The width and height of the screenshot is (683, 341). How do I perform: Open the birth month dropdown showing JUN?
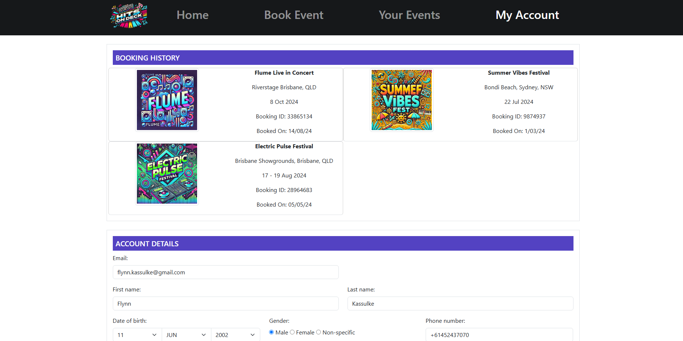tap(186, 335)
